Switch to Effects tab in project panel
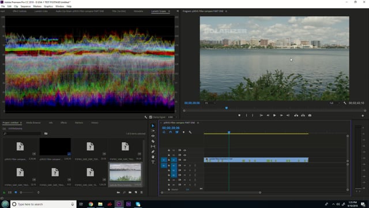The image size is (369, 208). [x=63, y=122]
